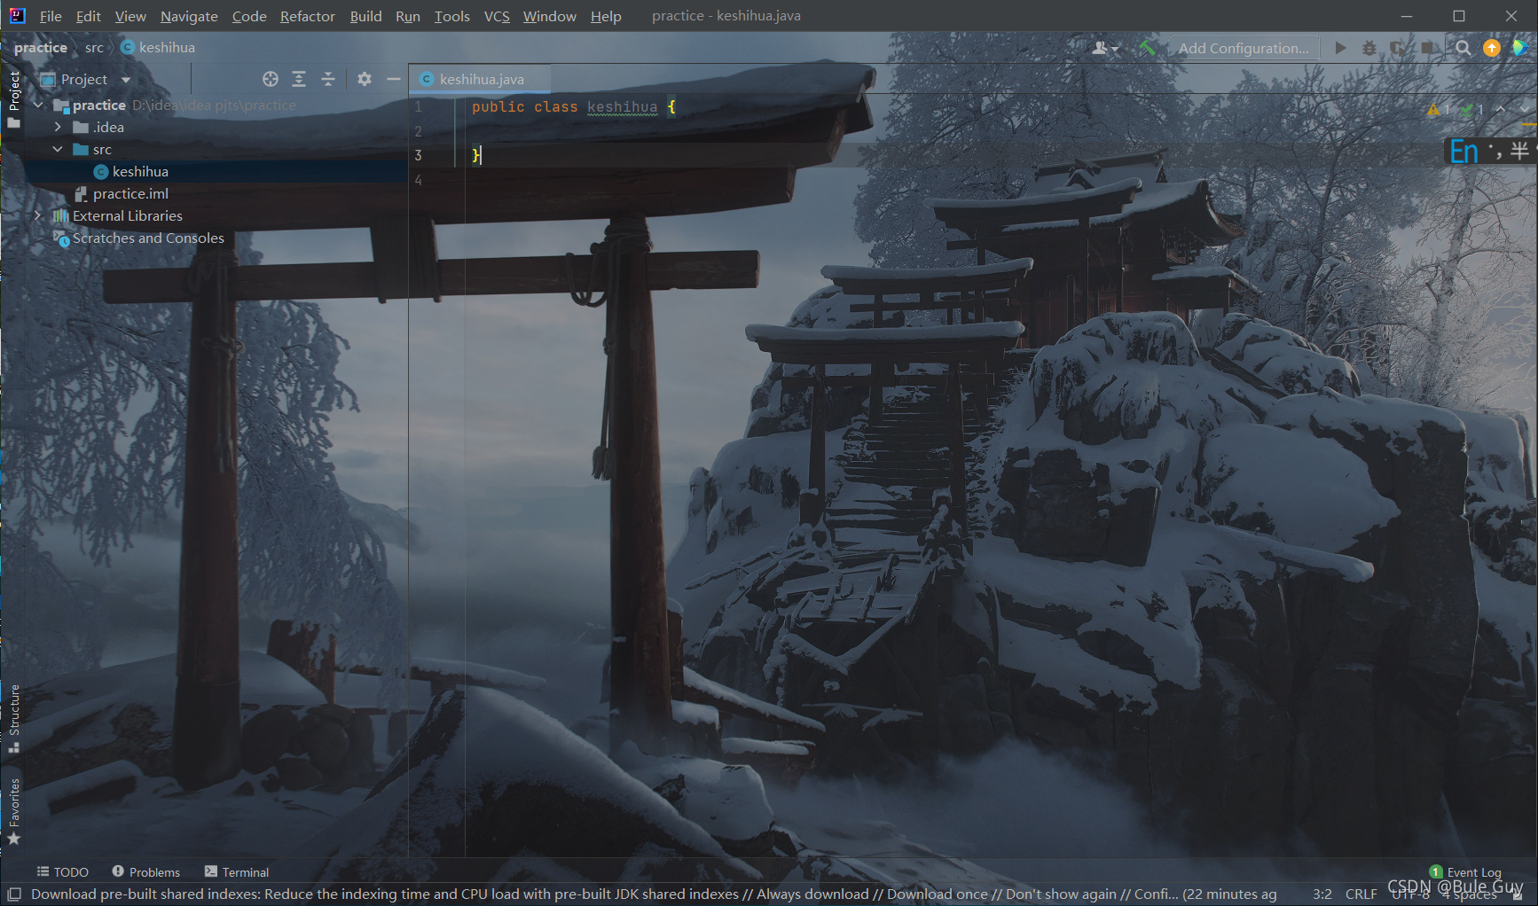
Task: Open the user account dropdown in toolbar
Action: 1105,48
